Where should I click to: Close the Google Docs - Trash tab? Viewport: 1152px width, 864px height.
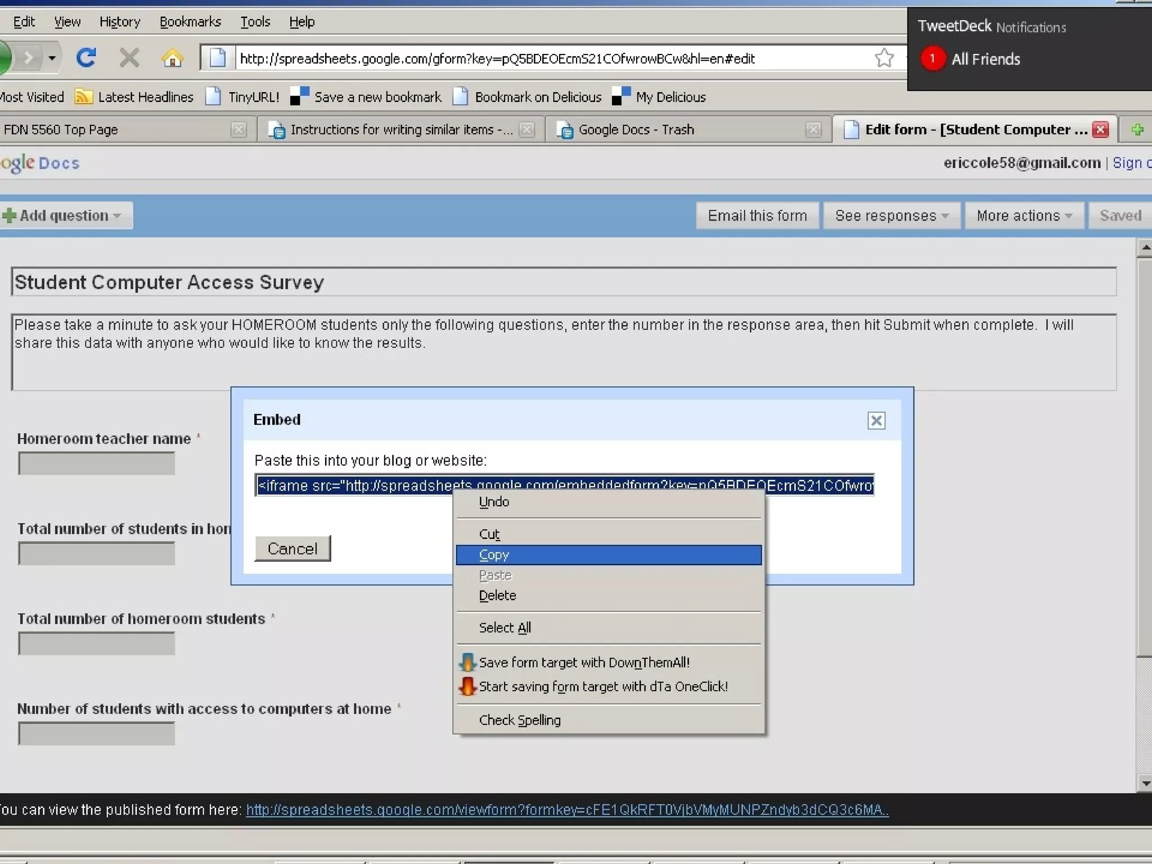pos(813,130)
